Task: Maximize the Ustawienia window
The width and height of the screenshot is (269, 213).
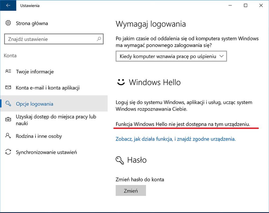Action: pos(246,5)
